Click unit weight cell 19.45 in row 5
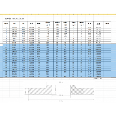The image size is (116, 116). [x=90, y=36]
